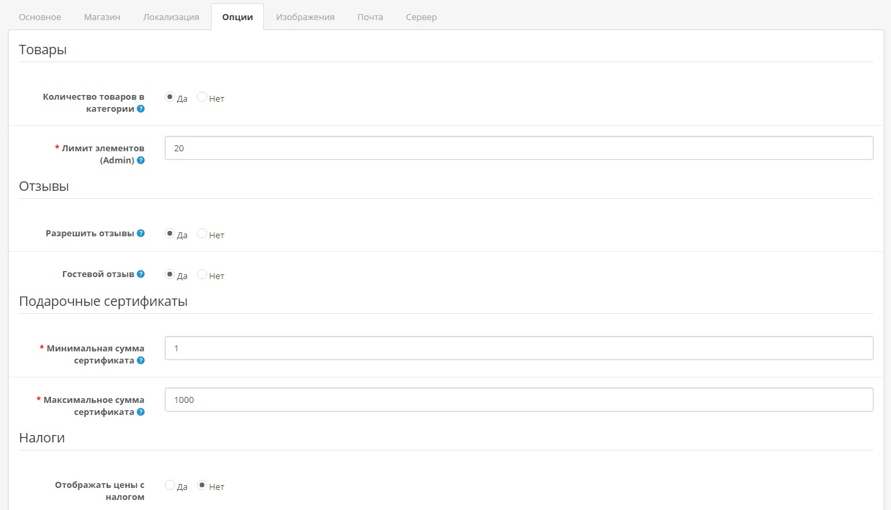The width and height of the screenshot is (891, 510).
Task: Click help icon beside Лимит элементов (Admin)
Action: pyautogui.click(x=141, y=161)
